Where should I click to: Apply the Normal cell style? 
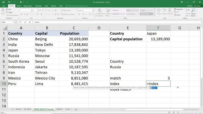point(119,10)
